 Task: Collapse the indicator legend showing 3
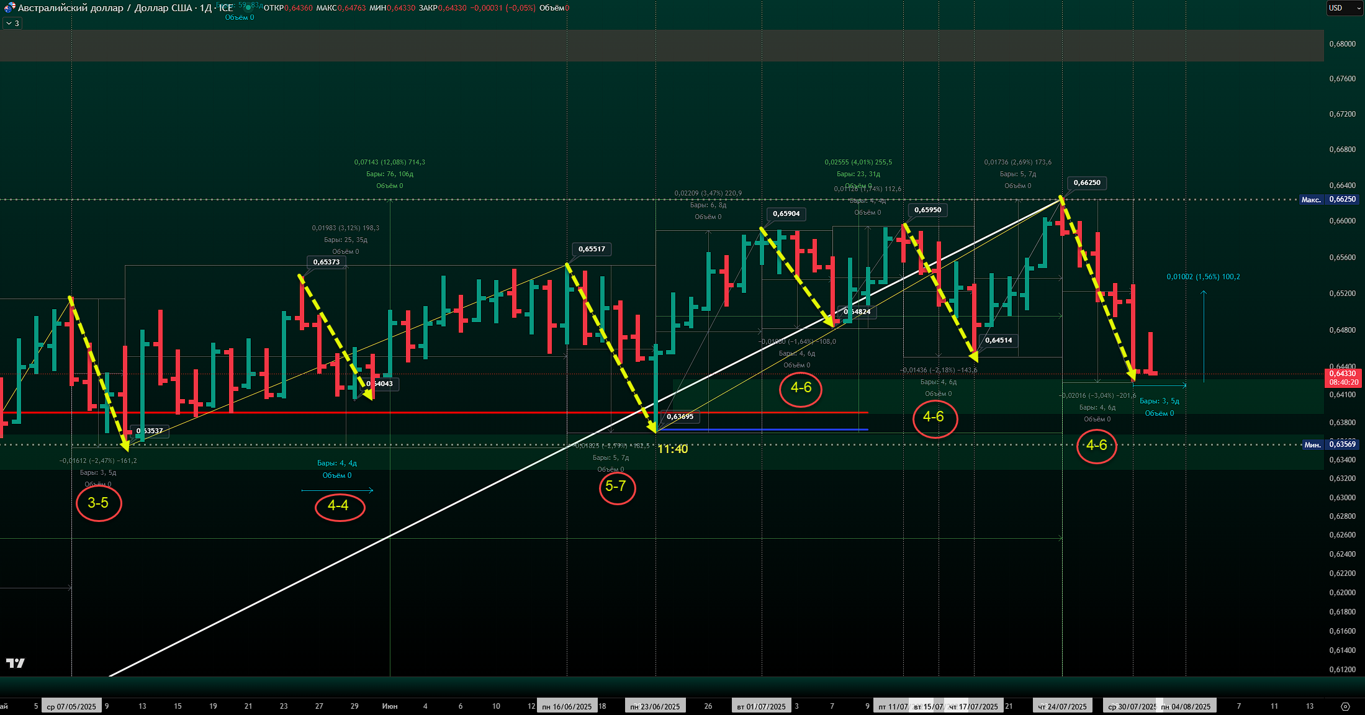pyautogui.click(x=13, y=23)
